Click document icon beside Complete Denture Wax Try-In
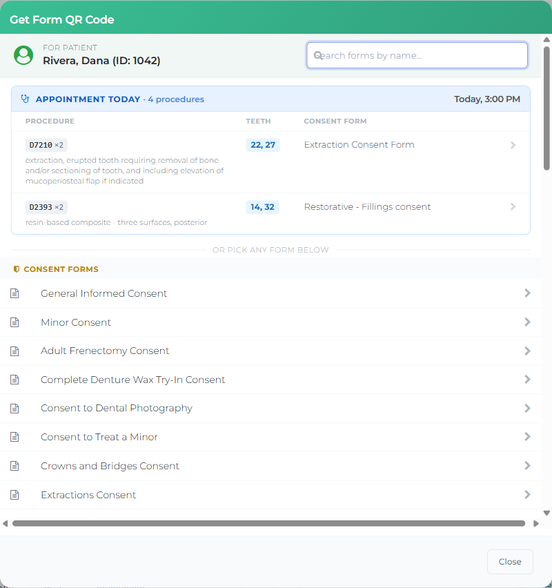 (x=14, y=380)
